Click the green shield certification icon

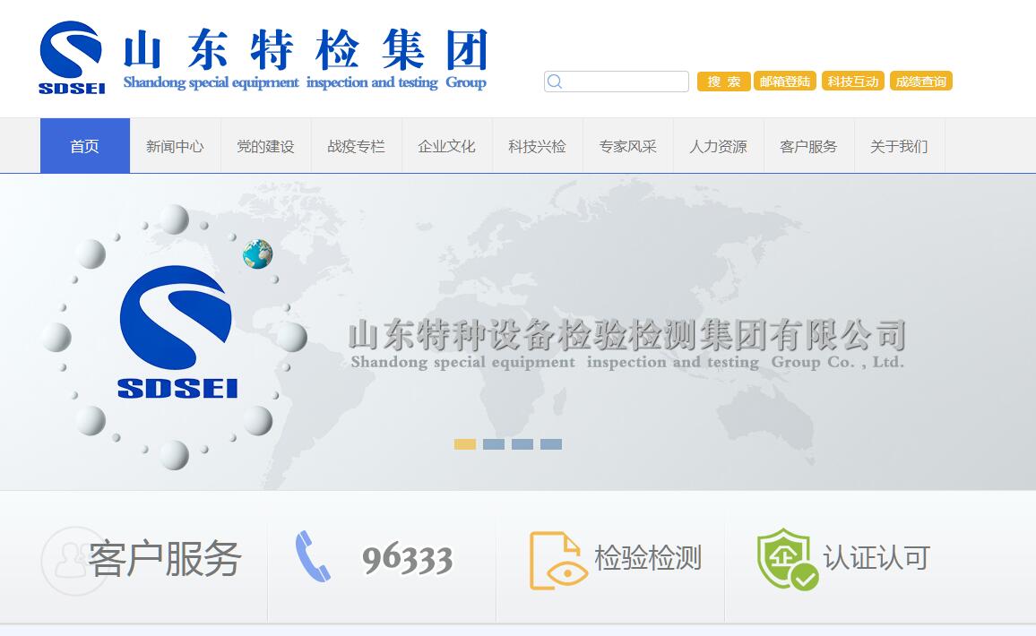pos(786,558)
